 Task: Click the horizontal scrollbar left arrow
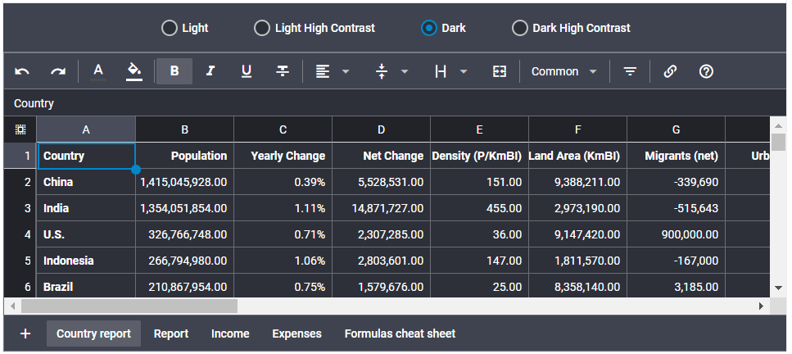[x=12, y=306]
